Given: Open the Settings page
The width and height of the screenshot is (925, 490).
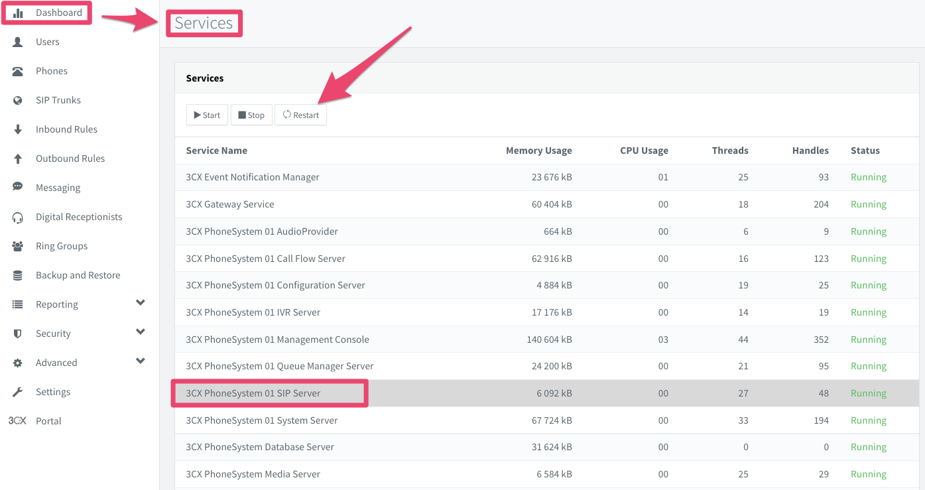Looking at the screenshot, I should (x=53, y=392).
